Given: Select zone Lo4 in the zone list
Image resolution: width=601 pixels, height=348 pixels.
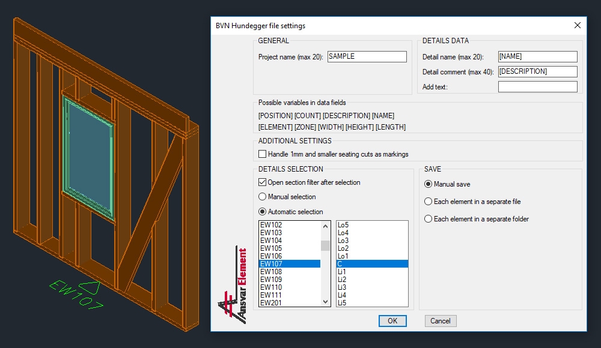Looking at the screenshot, I should [372, 233].
